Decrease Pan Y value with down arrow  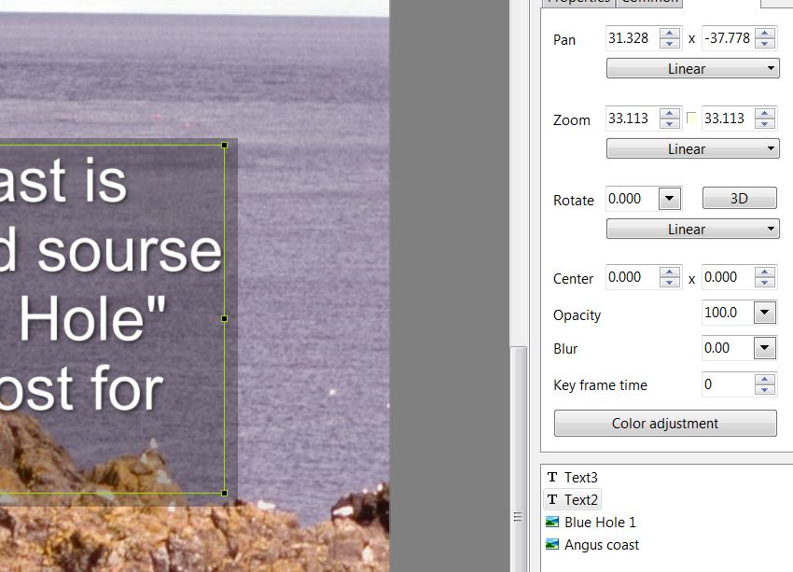[x=765, y=44]
